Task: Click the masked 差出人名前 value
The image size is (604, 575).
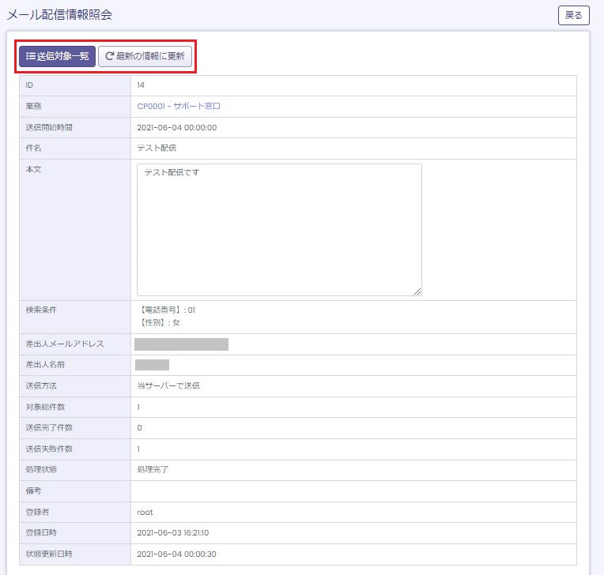Action: point(152,365)
